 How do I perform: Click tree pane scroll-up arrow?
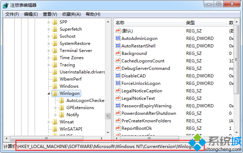108,22
